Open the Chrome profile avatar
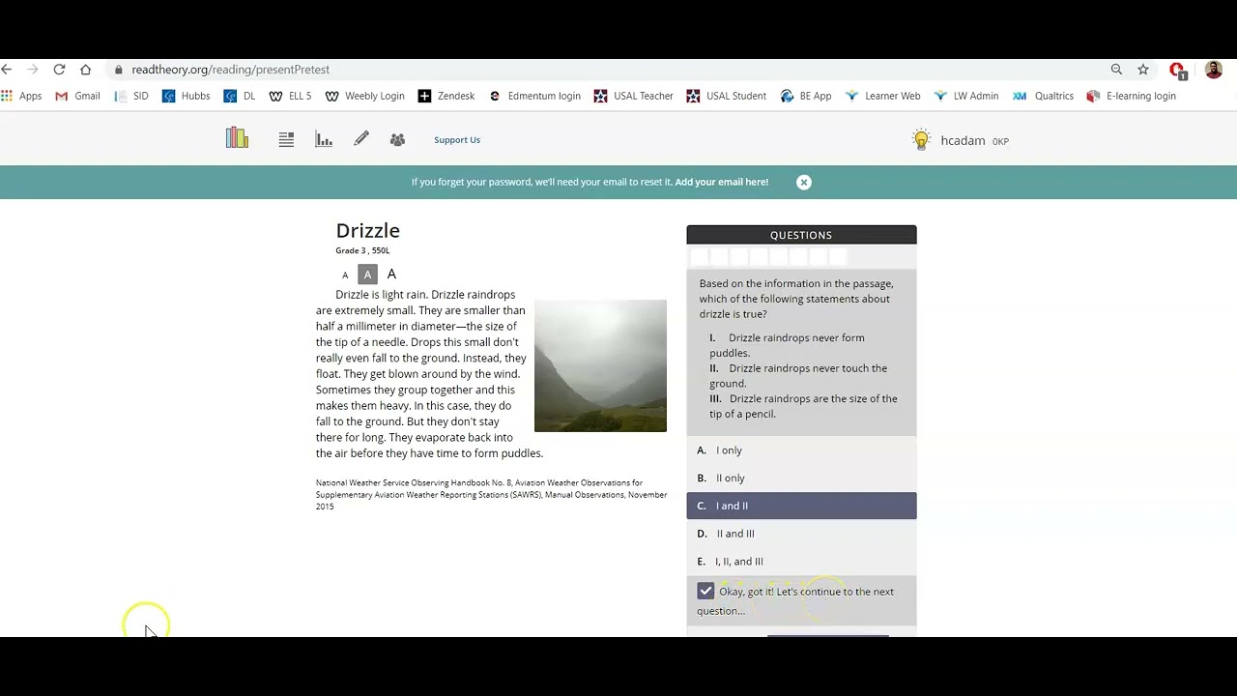This screenshot has height=696, width=1237. 1214,70
